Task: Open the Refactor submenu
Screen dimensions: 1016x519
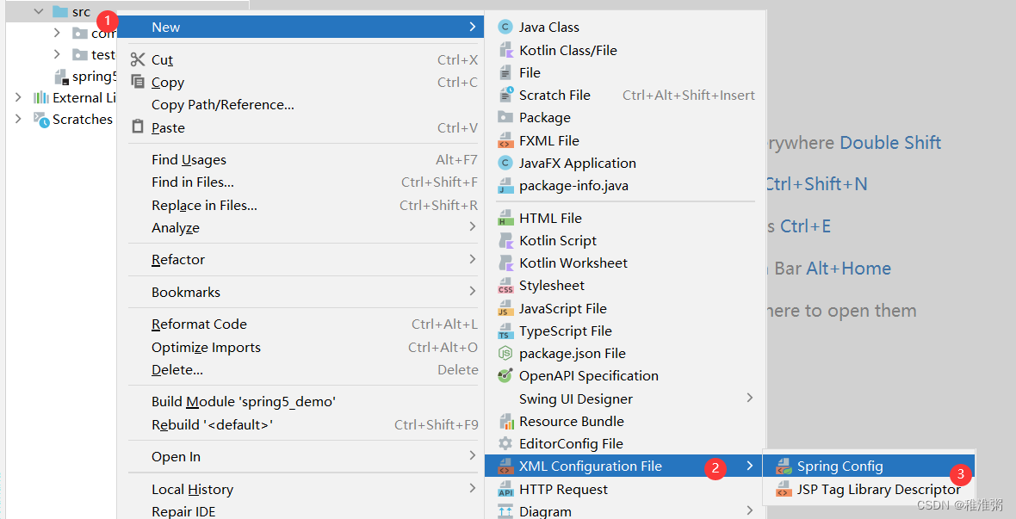Action: pyautogui.click(x=300, y=259)
